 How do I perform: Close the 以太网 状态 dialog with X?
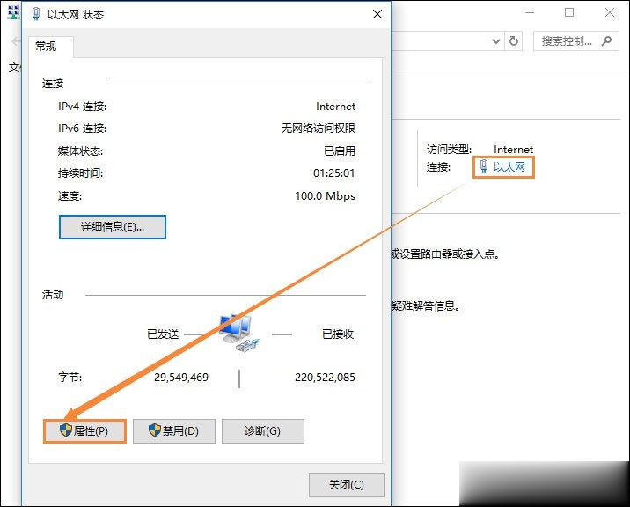tap(377, 14)
